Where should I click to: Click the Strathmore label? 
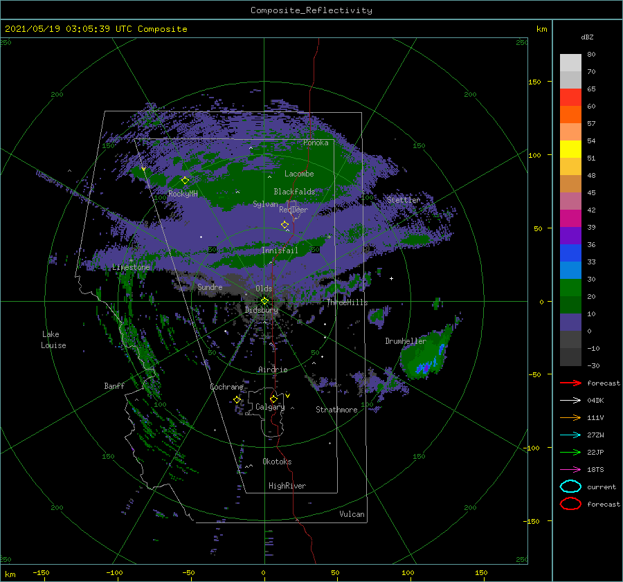[x=336, y=410]
